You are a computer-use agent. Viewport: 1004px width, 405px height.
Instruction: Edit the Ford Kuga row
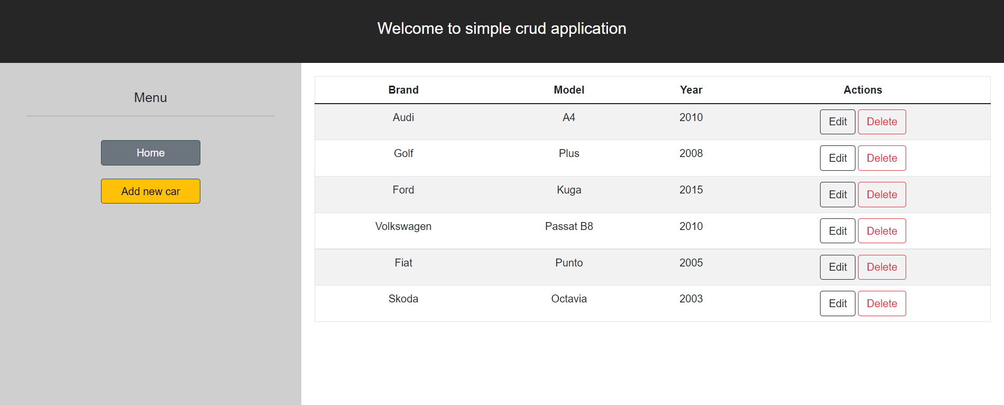click(837, 194)
